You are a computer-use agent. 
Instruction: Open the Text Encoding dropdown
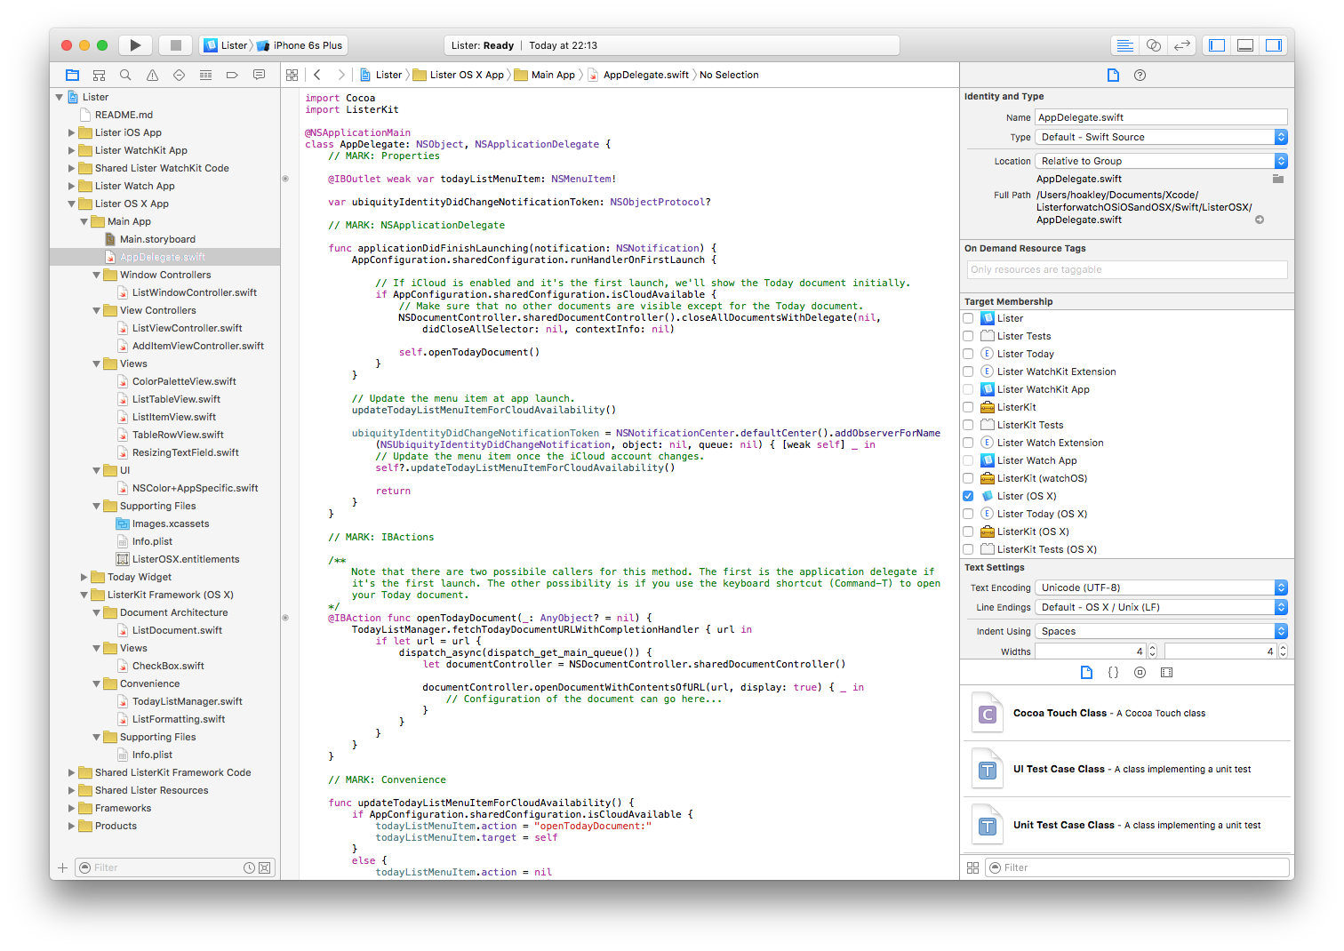pos(1161,587)
